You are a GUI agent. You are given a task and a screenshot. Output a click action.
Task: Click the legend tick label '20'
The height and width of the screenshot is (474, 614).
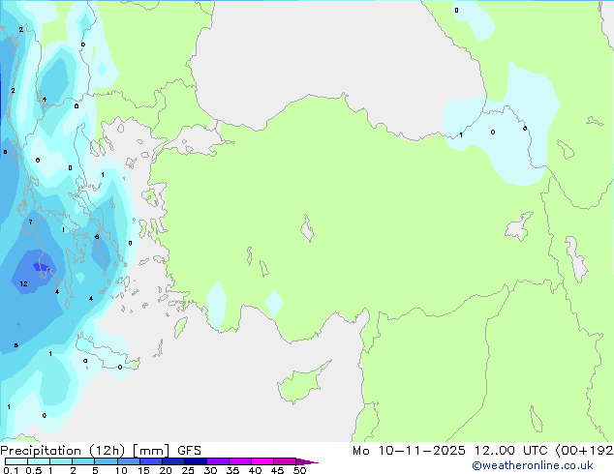click(166, 470)
